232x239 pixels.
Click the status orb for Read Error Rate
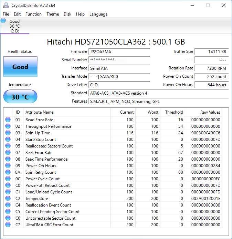tap(8, 119)
